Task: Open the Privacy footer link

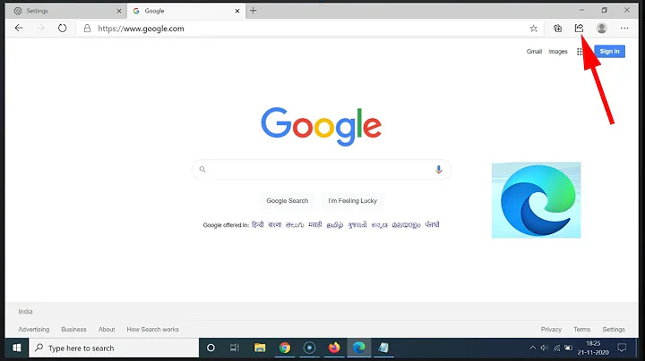Action: click(551, 329)
